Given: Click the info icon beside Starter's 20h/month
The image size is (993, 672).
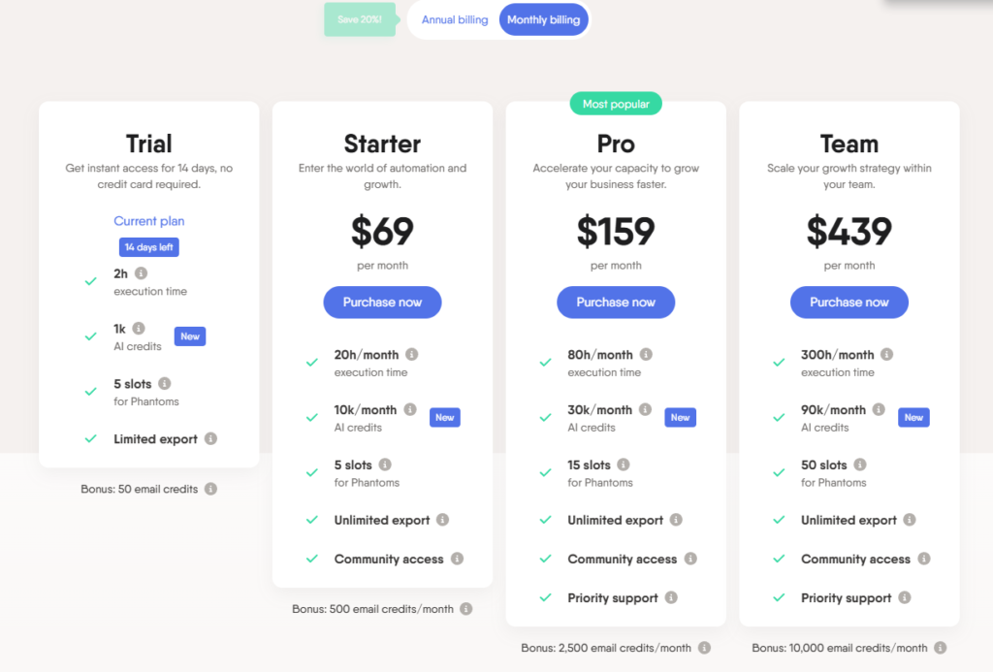Looking at the screenshot, I should click(413, 354).
